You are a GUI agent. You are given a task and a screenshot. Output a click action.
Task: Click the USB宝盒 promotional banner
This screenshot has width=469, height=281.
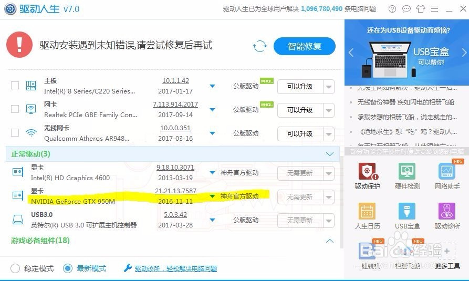[407, 53]
